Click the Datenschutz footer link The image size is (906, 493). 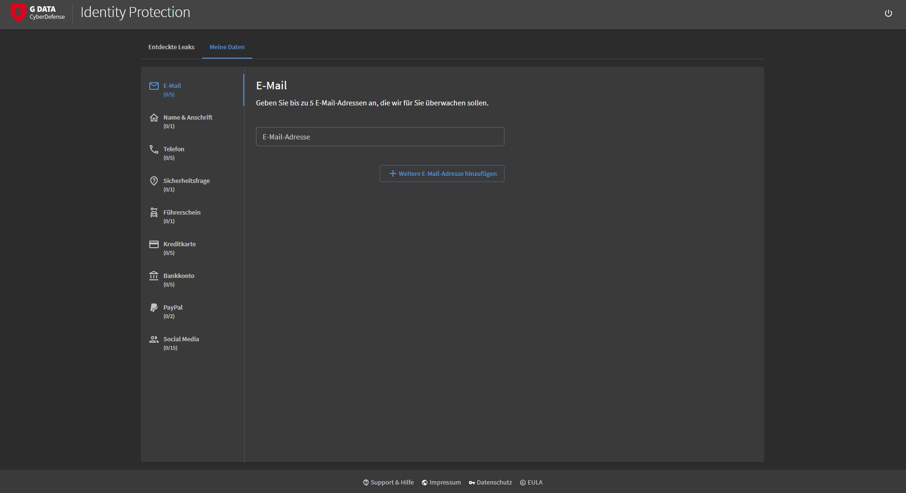490,483
